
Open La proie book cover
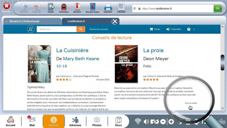[126, 64]
